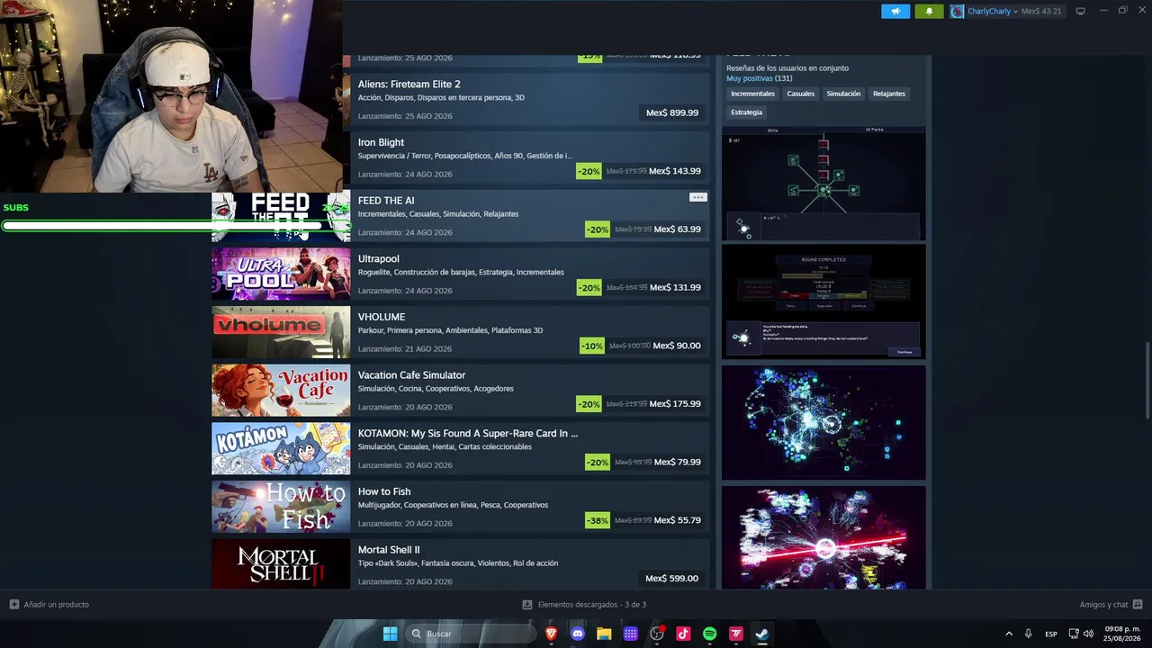Screen dimensions: 1152x648
Task: View the blue particle preview screenshot
Action: [x=823, y=422]
